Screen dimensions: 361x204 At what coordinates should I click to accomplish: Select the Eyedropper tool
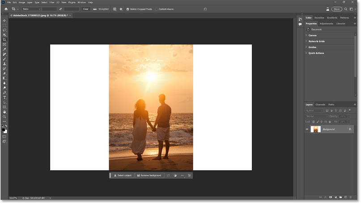[x=4, y=49]
